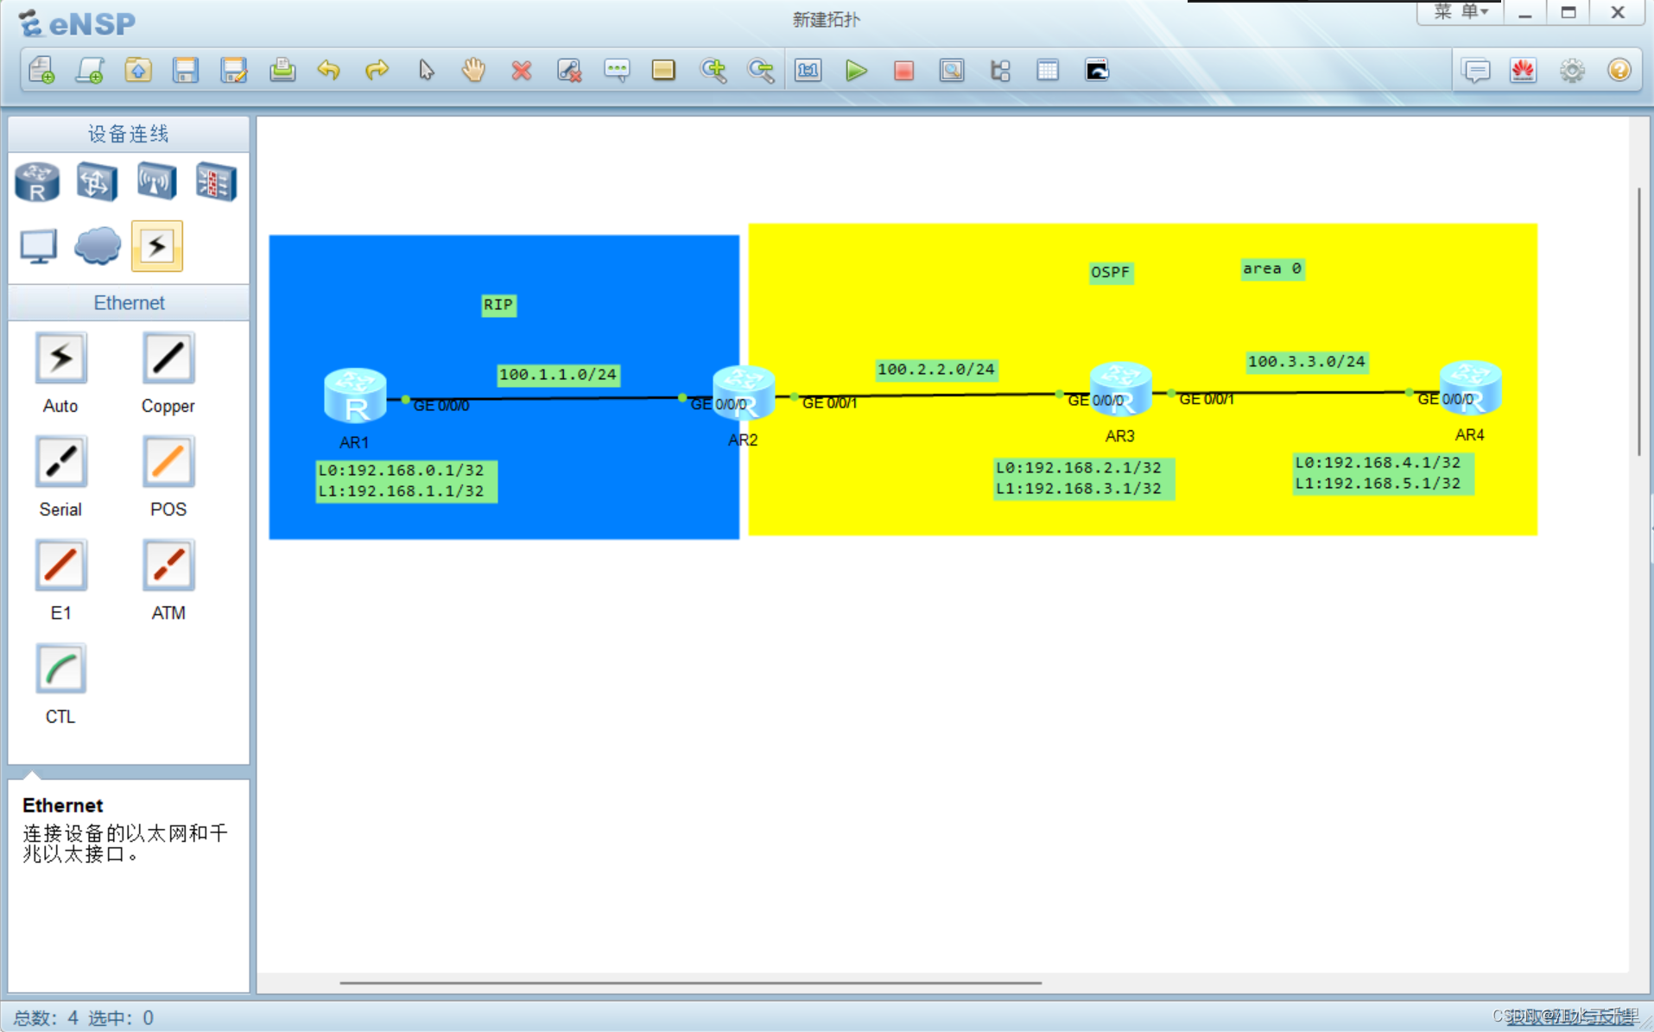Open the help question mark icon
This screenshot has height=1032, width=1654.
click(x=1619, y=70)
